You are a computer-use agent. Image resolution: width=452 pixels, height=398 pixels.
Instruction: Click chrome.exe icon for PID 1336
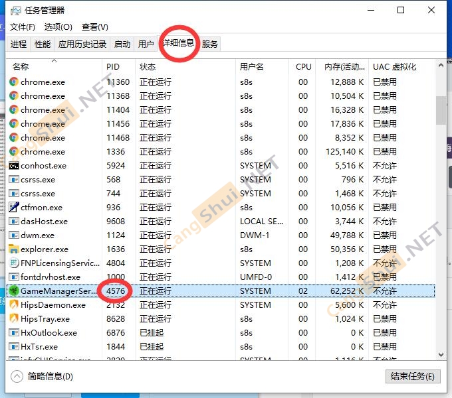pos(14,151)
